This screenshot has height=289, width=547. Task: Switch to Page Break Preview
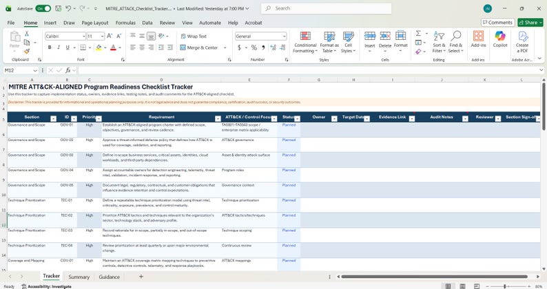pos(477,286)
